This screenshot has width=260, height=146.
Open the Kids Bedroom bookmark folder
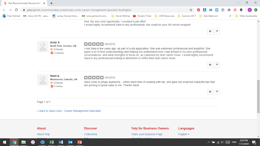(209, 16)
